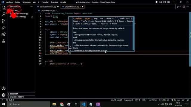
Task: Change the file encoding UTF-8
Action: (138, 100)
